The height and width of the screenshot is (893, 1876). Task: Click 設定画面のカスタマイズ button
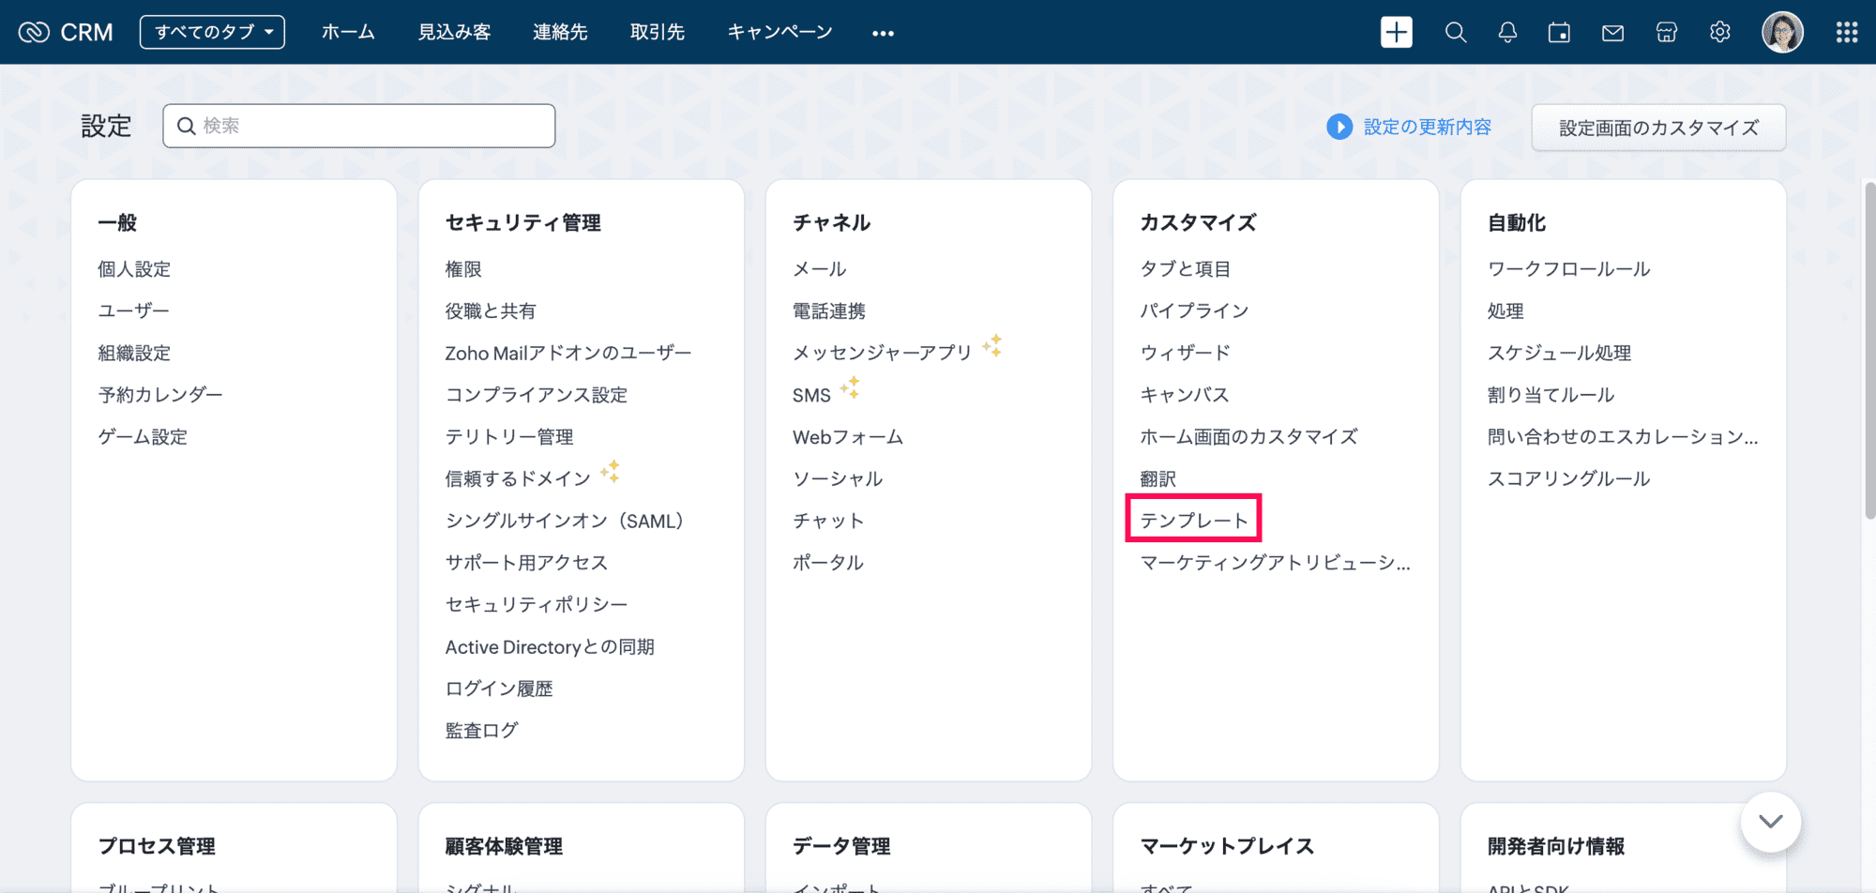1658,128
